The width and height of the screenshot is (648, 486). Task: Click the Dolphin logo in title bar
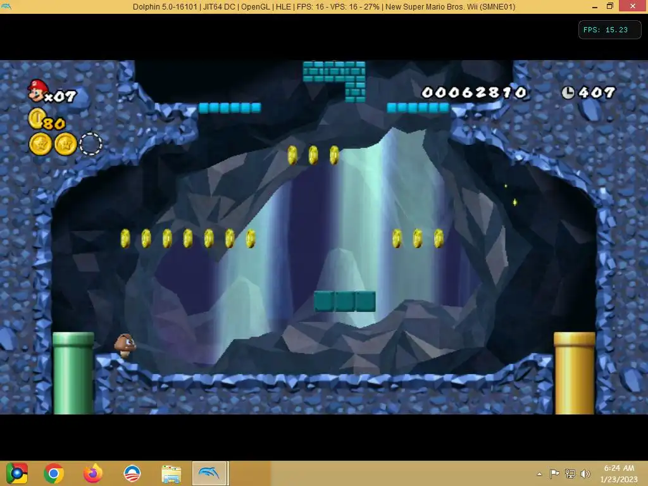pos(6,6)
